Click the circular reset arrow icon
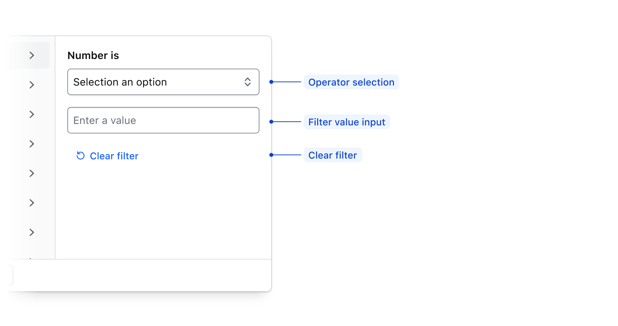Screen dimensions: 618x326 tap(81, 156)
